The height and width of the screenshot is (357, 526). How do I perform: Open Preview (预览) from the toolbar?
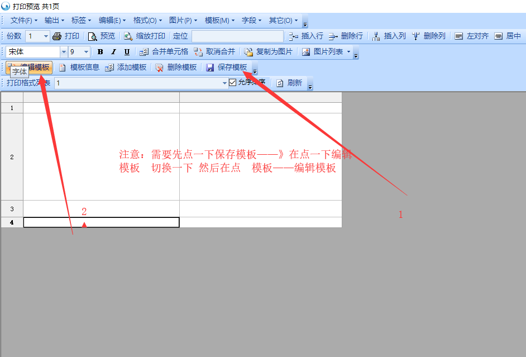pos(93,36)
